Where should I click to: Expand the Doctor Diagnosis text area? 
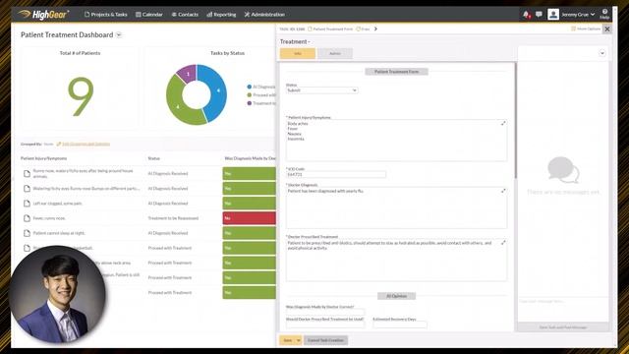(x=503, y=191)
